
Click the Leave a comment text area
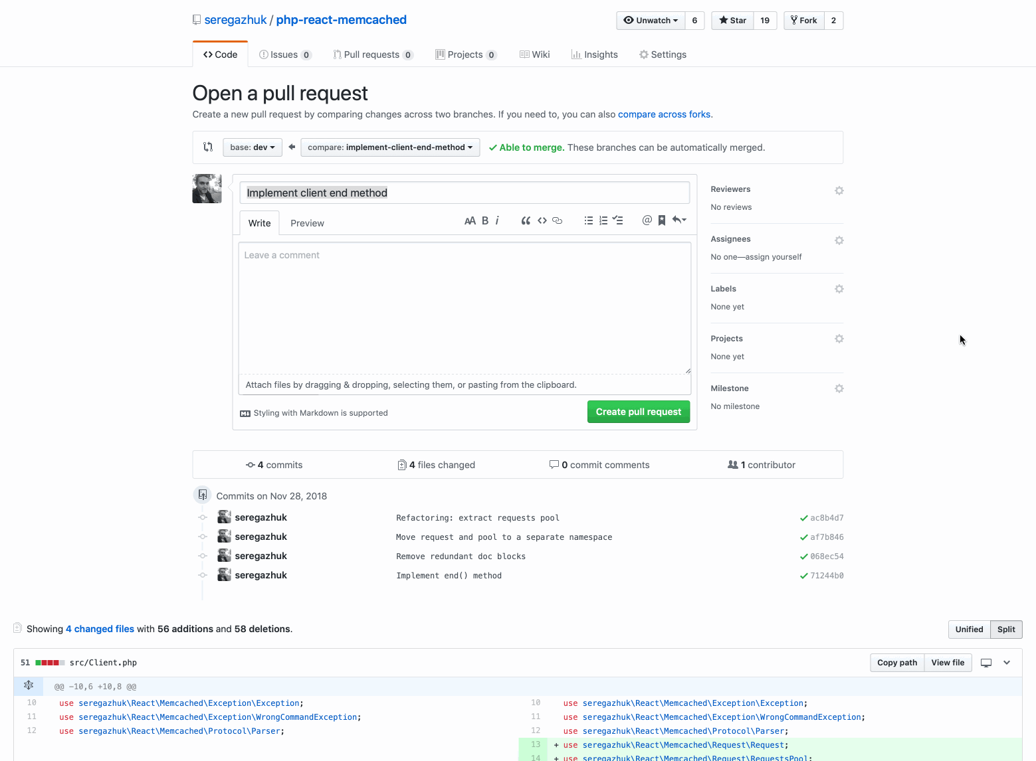point(465,308)
